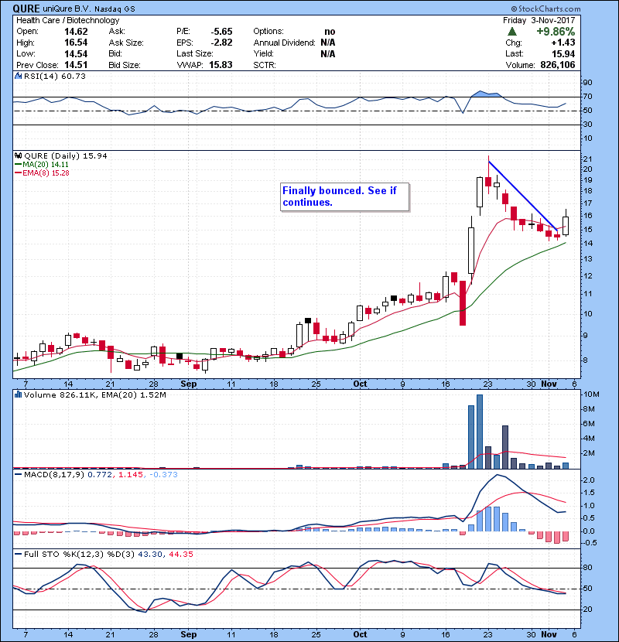Click the volume bars icon in volume panel
This screenshot has width=619, height=642.
click(19, 394)
